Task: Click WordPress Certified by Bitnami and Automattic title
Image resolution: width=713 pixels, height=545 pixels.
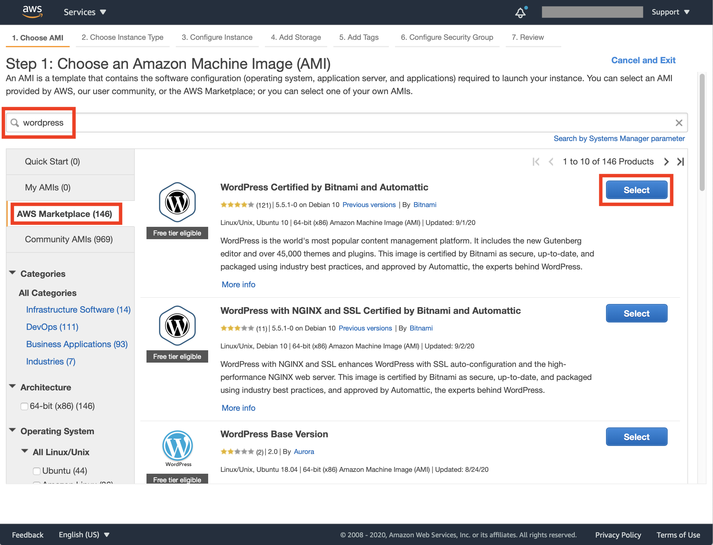Action: 324,187
